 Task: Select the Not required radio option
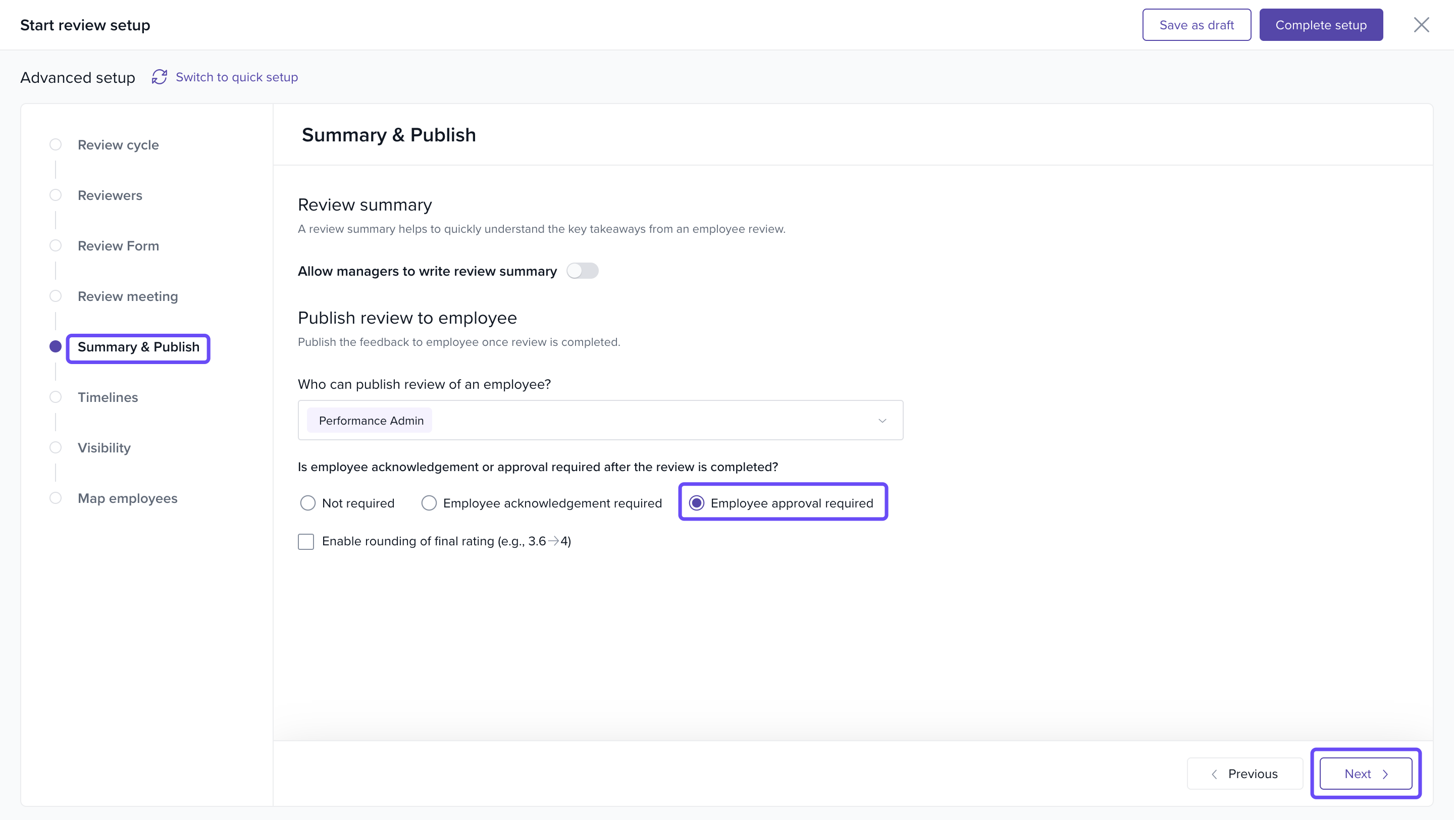(307, 503)
